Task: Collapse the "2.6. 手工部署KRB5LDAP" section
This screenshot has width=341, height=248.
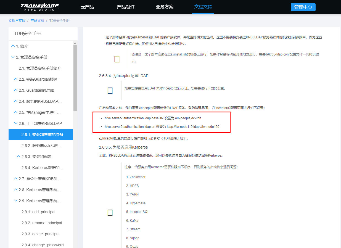Action: pyautogui.click(x=15, y=123)
